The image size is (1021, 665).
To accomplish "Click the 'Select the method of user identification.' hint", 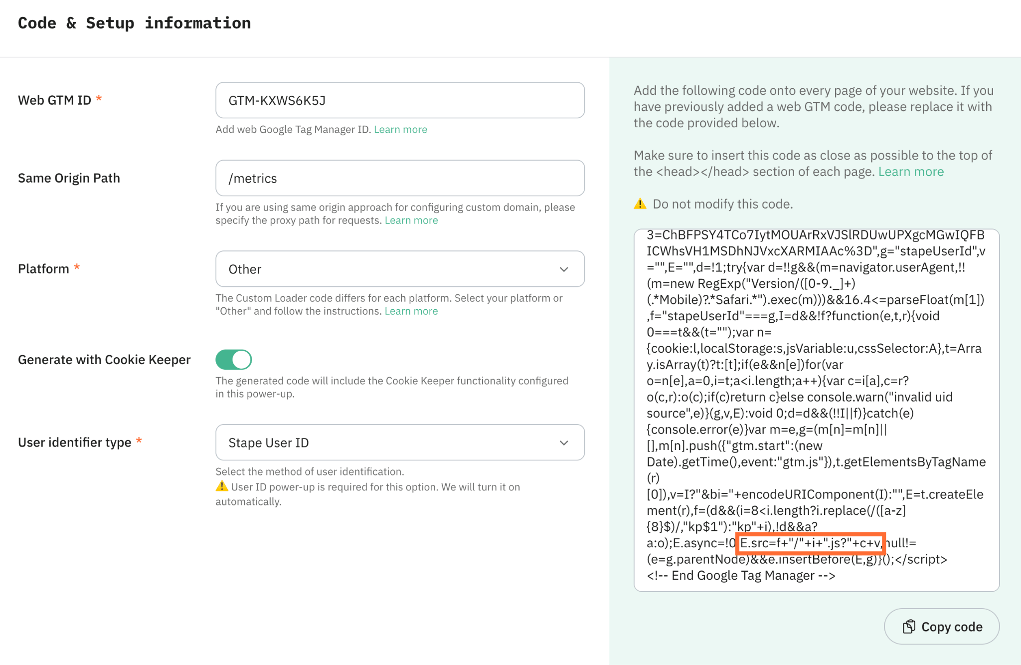I will [310, 471].
